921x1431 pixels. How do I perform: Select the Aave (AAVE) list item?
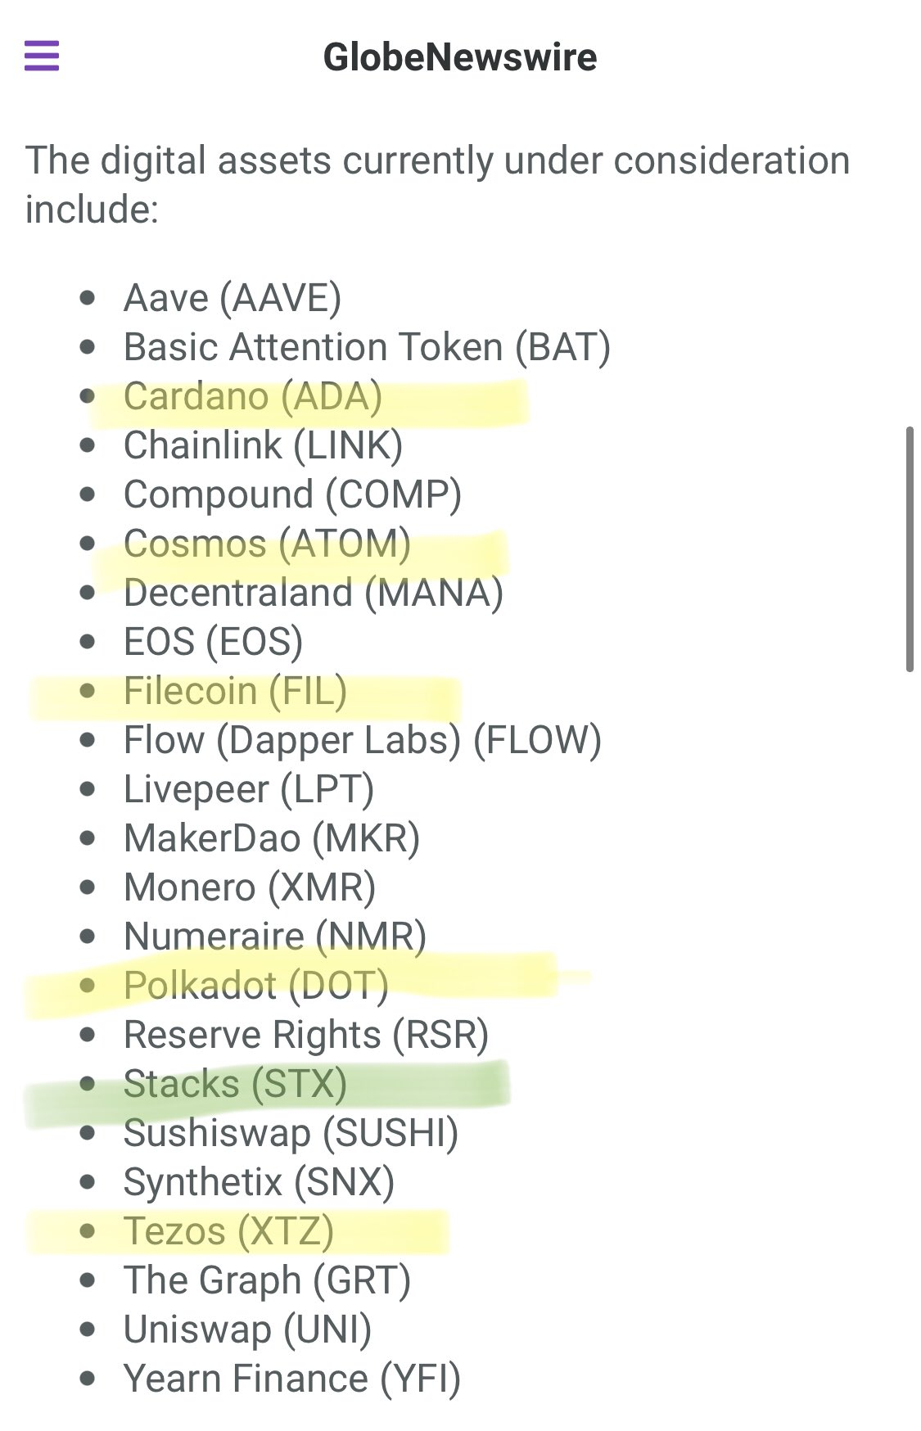233,298
